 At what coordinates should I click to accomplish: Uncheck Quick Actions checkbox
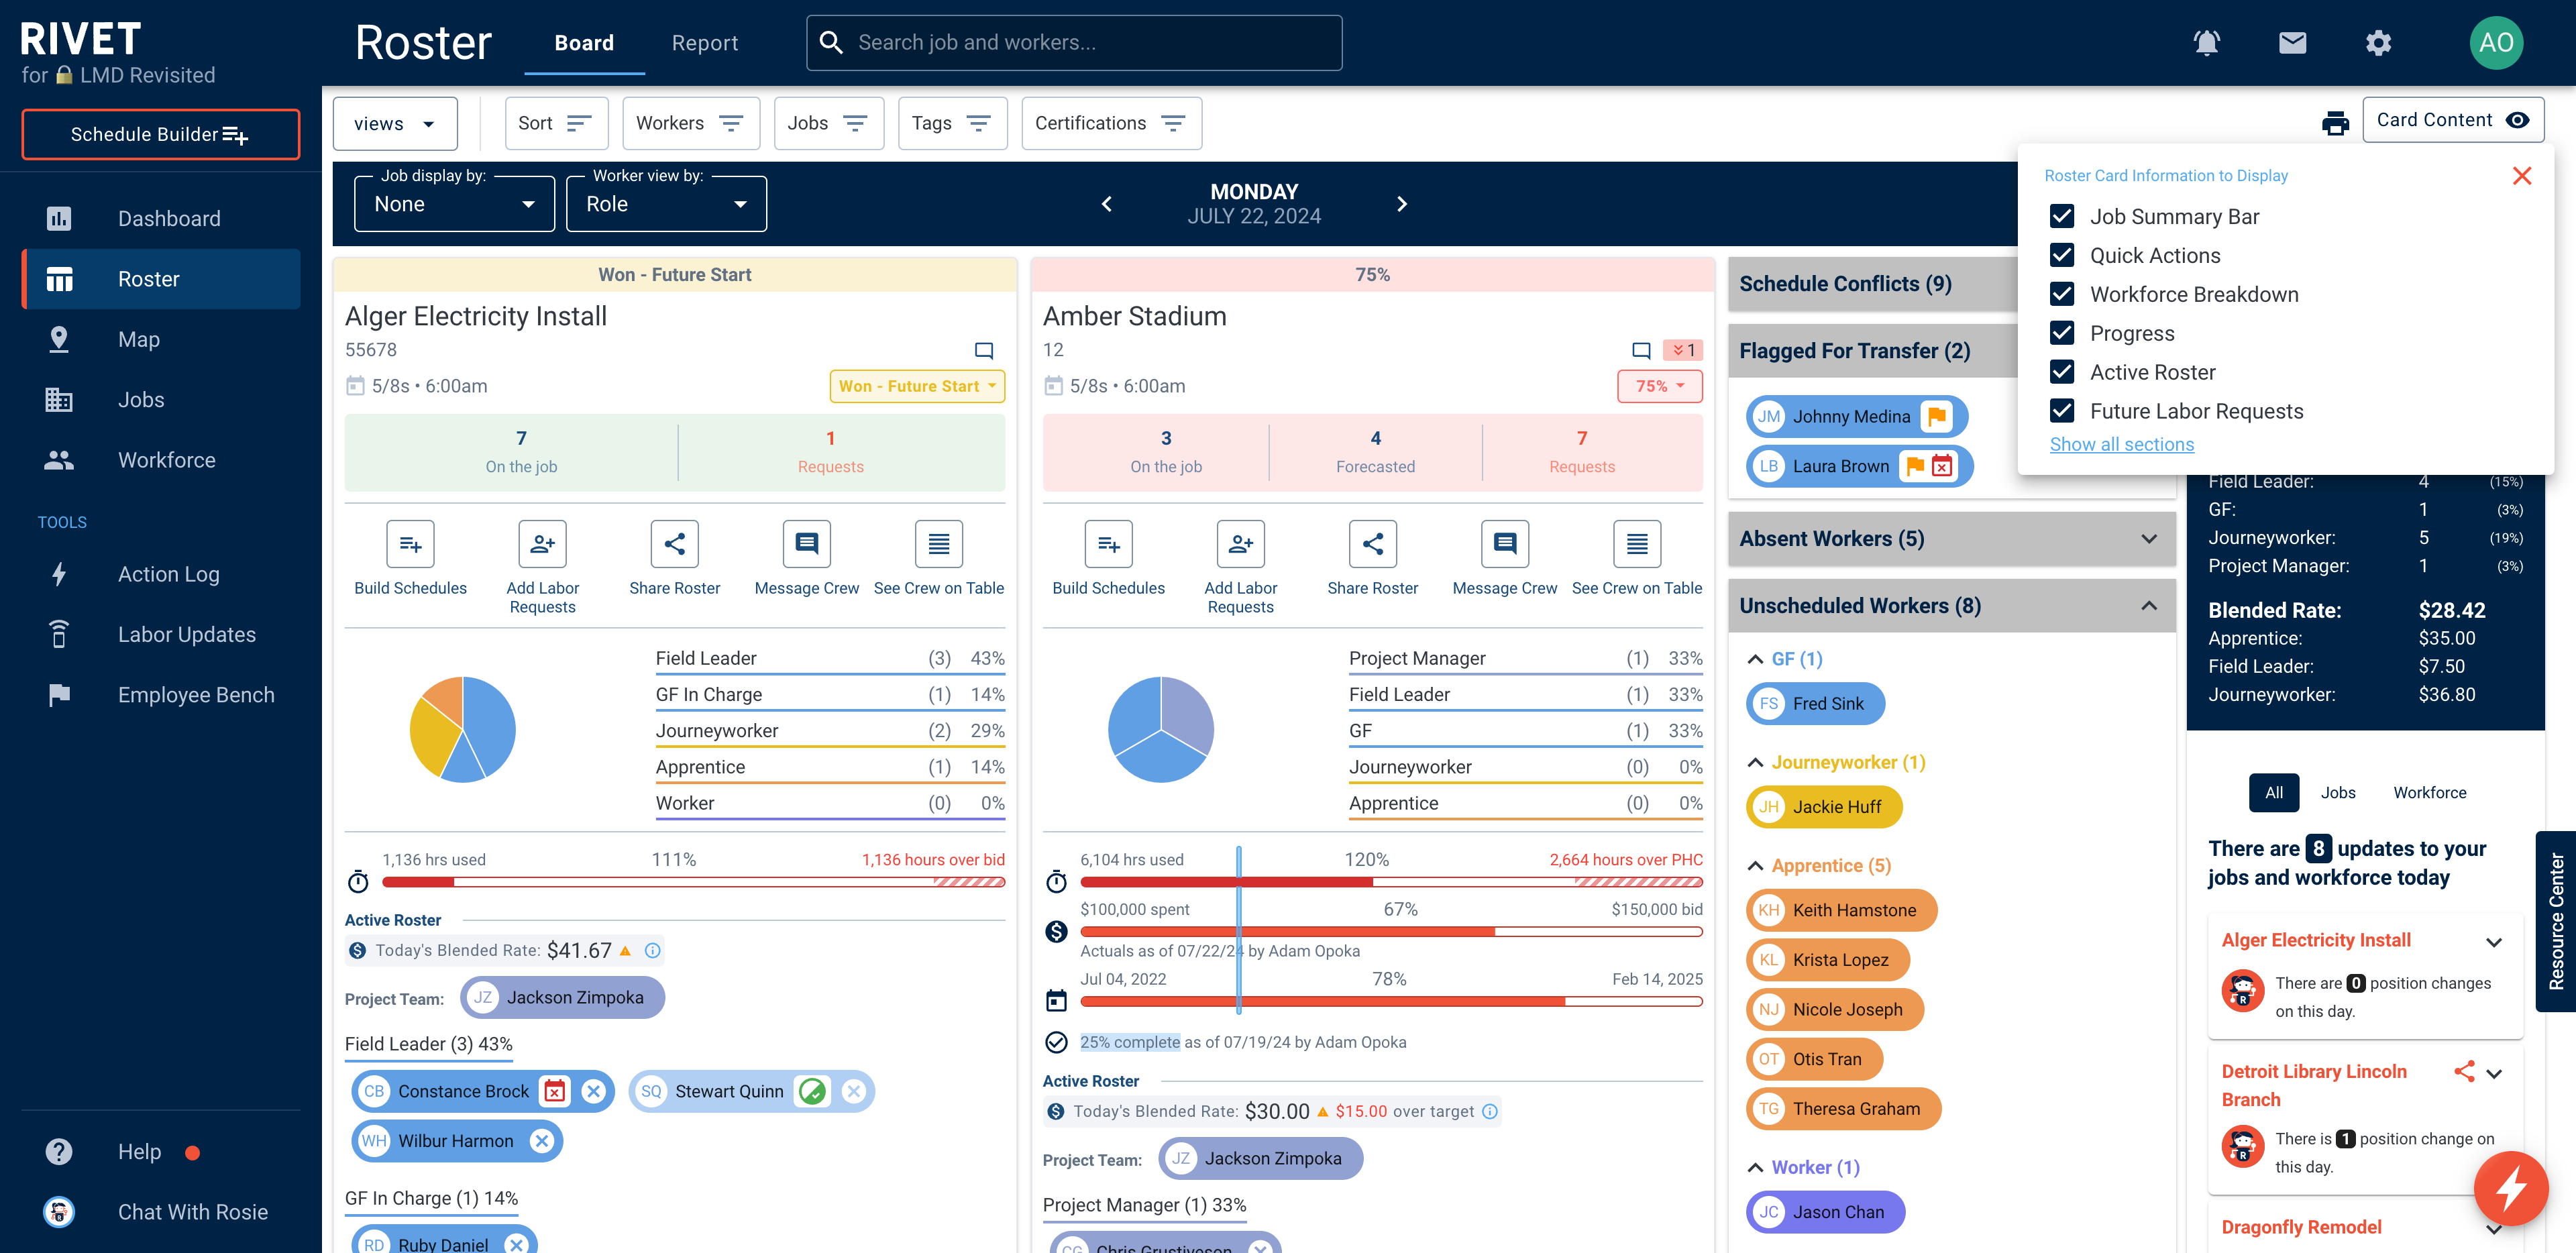(x=2061, y=255)
